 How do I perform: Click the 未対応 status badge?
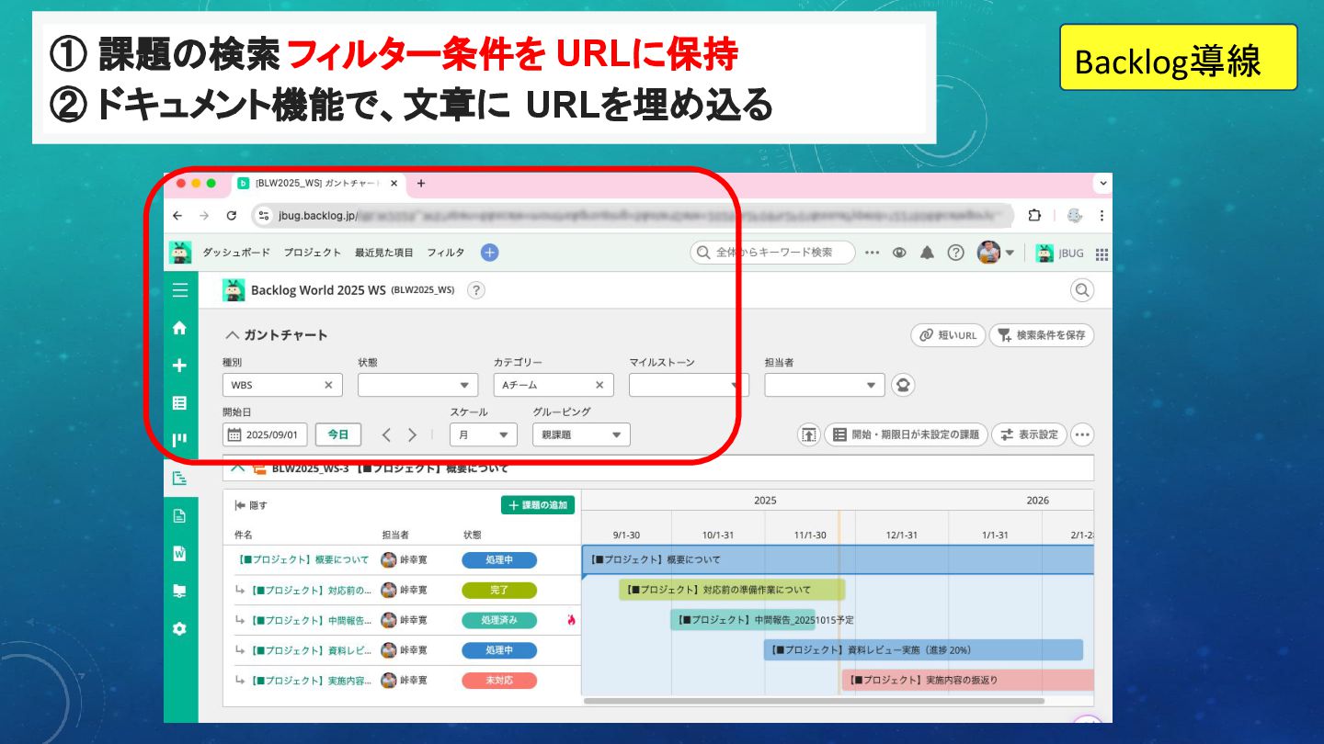(x=499, y=681)
